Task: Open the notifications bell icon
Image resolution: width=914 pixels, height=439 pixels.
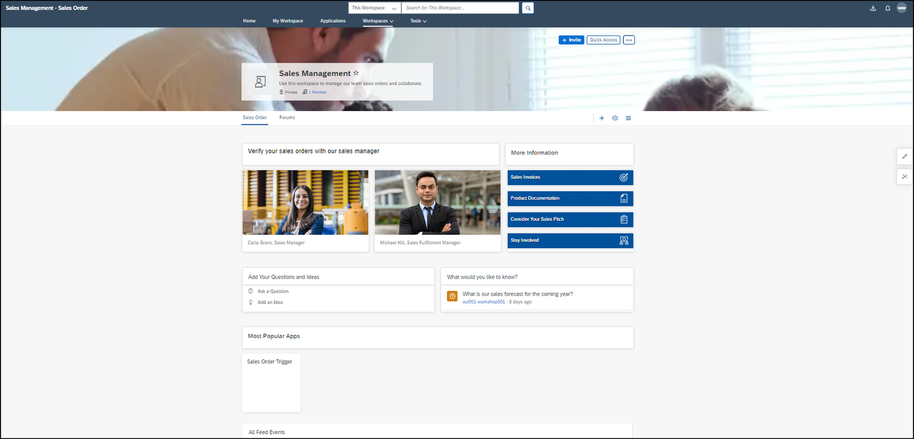Action: 887,8
